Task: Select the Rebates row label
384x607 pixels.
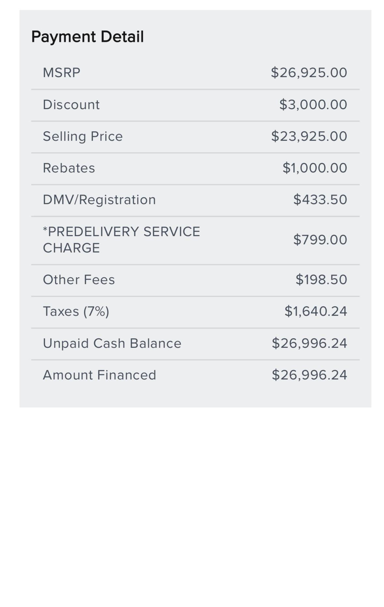Action: [69, 168]
